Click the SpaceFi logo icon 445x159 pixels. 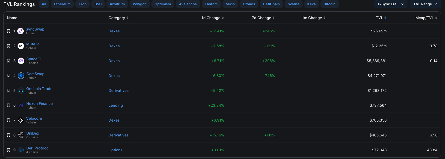click(21, 61)
